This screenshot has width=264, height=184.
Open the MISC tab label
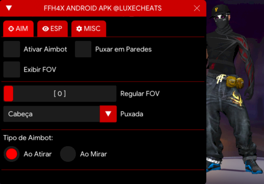[x=92, y=29]
